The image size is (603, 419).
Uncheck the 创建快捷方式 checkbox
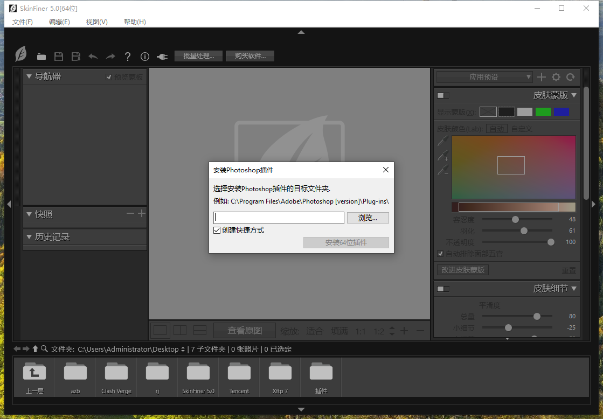(217, 231)
